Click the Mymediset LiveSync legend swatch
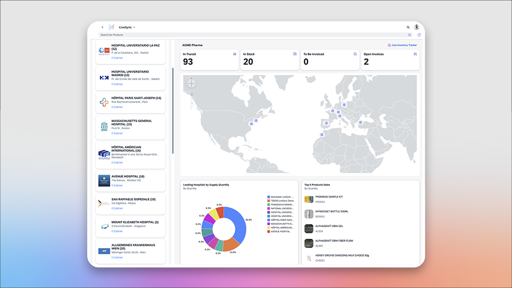This screenshot has height=288, width=512. [268, 197]
